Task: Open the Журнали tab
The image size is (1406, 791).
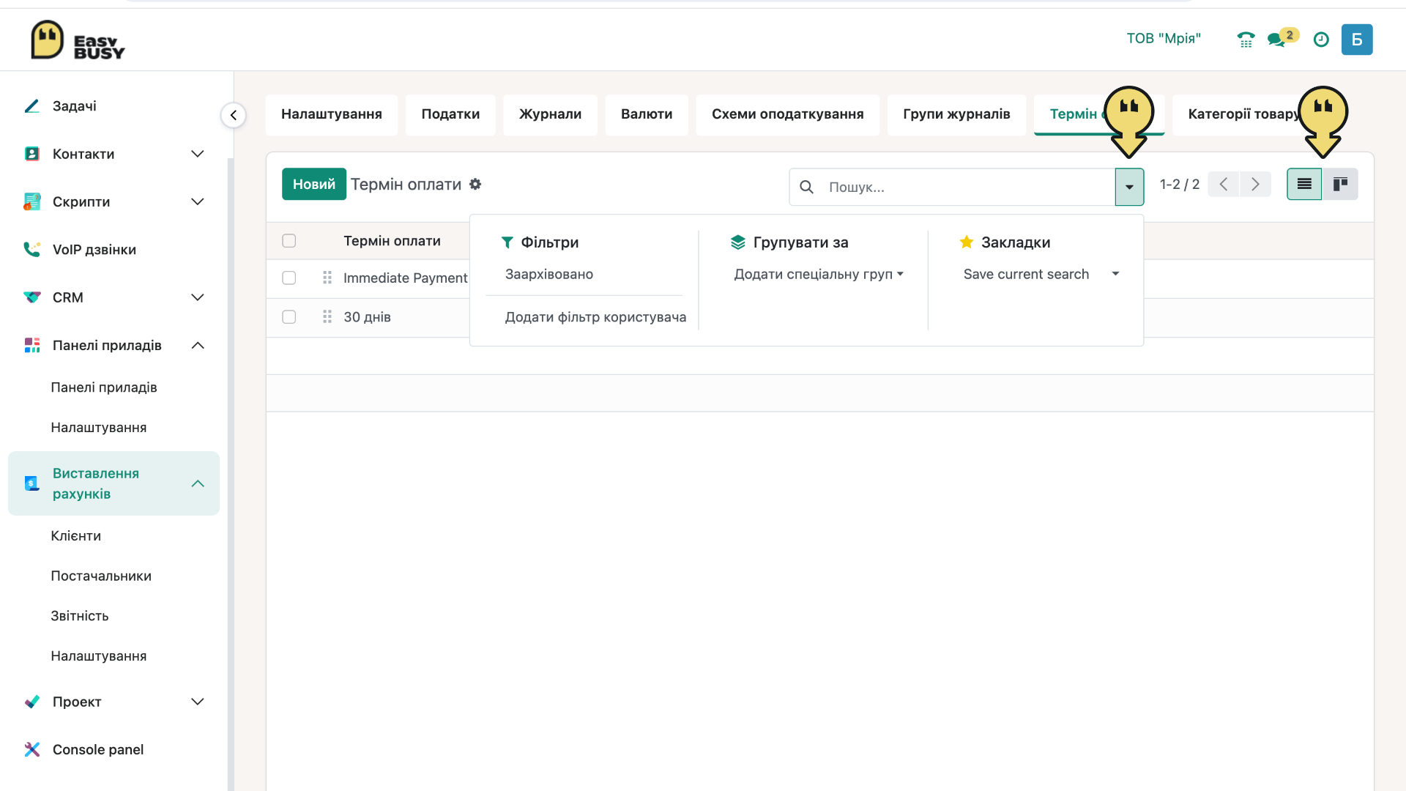Action: click(x=550, y=114)
